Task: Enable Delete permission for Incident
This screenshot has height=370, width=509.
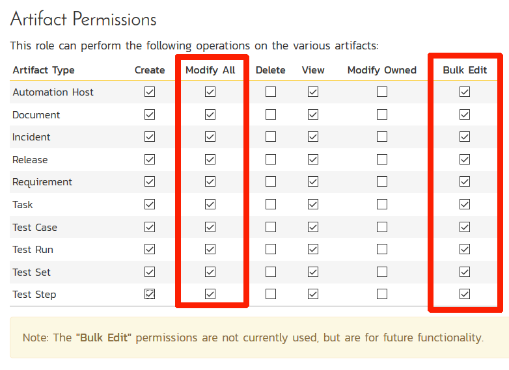Action: pos(271,137)
